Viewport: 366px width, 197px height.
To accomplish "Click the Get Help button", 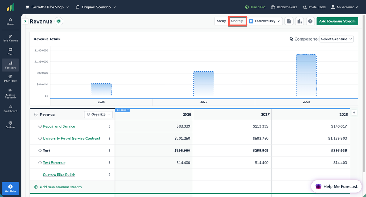I will (10, 188).
